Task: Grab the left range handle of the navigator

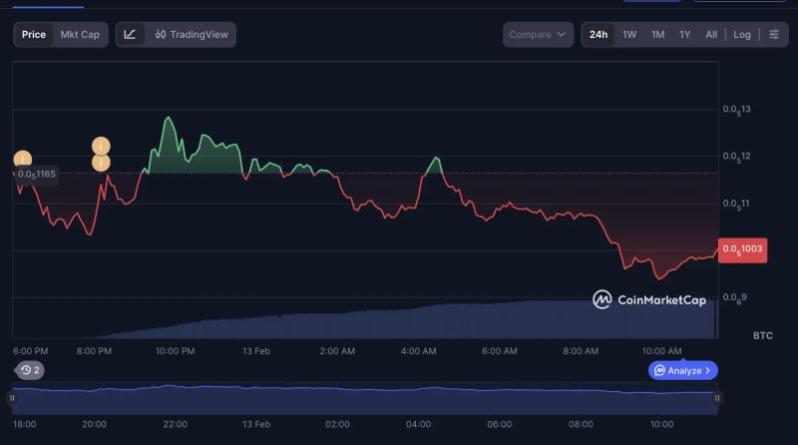Action: tap(12, 398)
